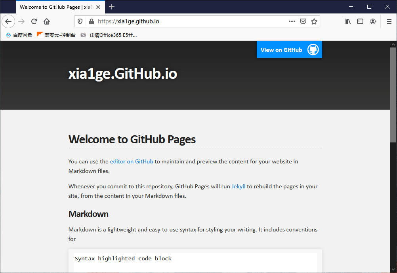Click the forward navigation arrow
Image resolution: width=397 pixels, height=273 pixels.
21,21
